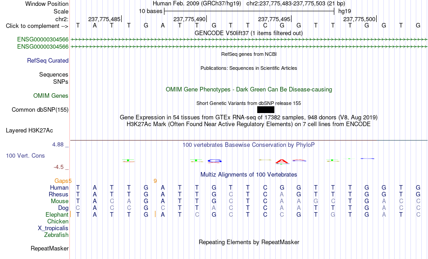This screenshot has height=259, width=428.
Task: Click the Sequences track label
Action: tap(54, 74)
